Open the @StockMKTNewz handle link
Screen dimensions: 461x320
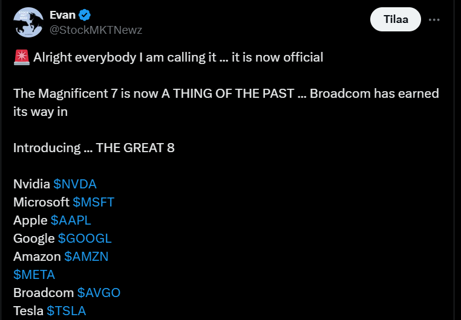[96, 30]
